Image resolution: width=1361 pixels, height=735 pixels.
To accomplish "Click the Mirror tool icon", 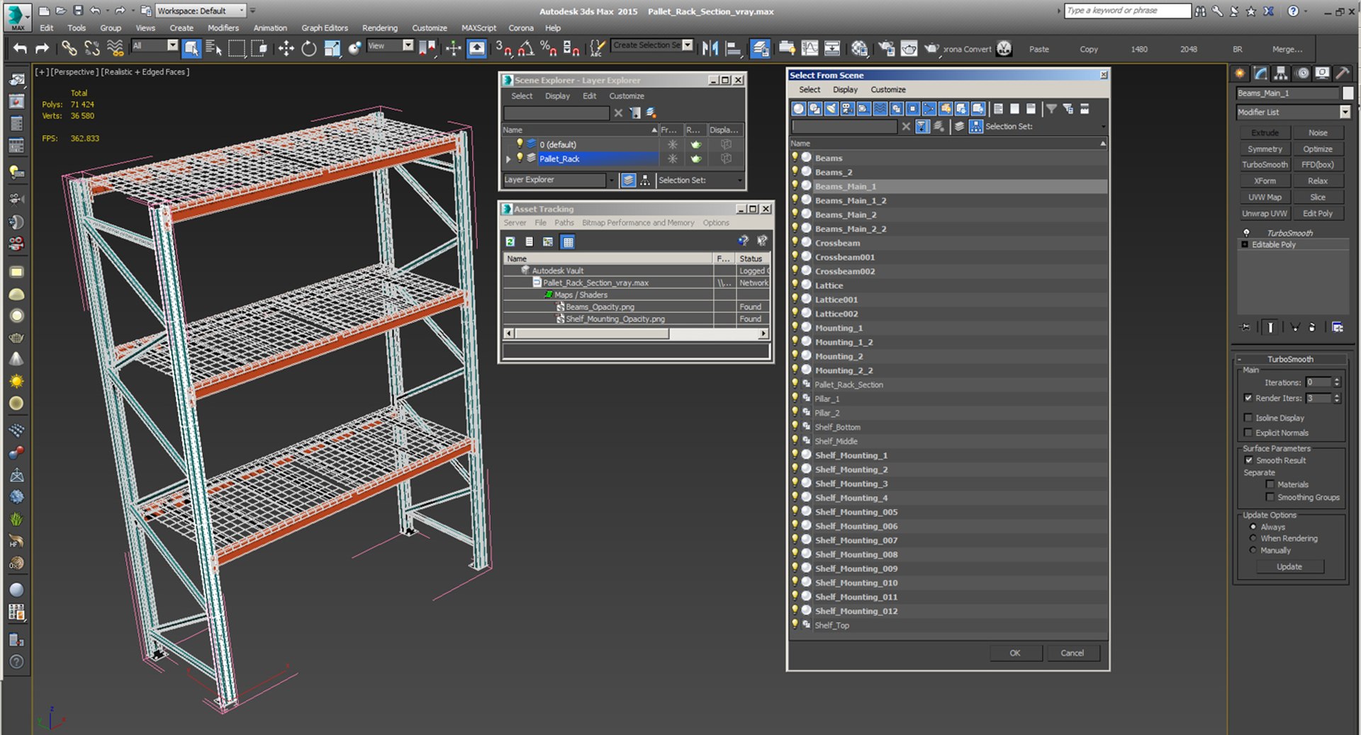I will [x=710, y=48].
